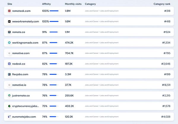Click the remotive.com favicon
178x124 pixels.
(9, 53)
